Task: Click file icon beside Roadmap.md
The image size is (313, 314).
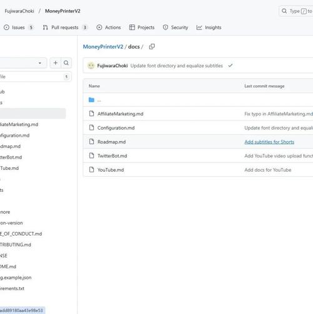Action: 91,142
